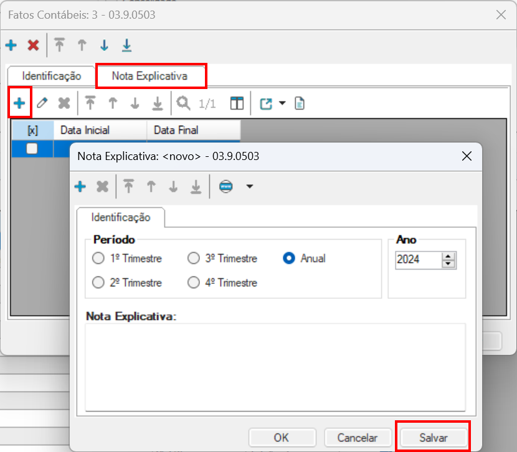The width and height of the screenshot is (517, 452).
Task: Switch to Nota Explicativa tab
Action: click(149, 76)
